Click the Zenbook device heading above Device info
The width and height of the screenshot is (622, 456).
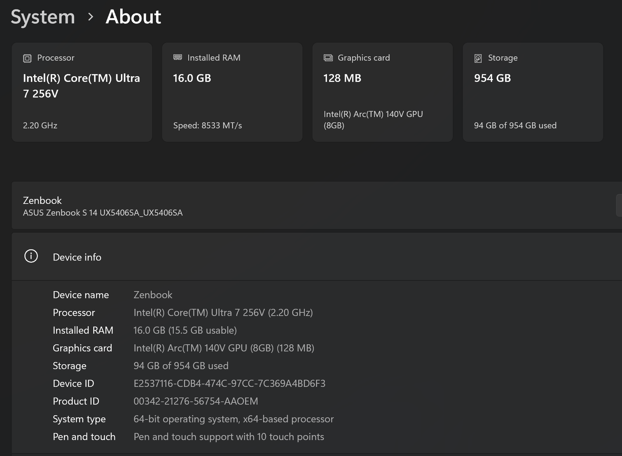pyautogui.click(x=42, y=201)
